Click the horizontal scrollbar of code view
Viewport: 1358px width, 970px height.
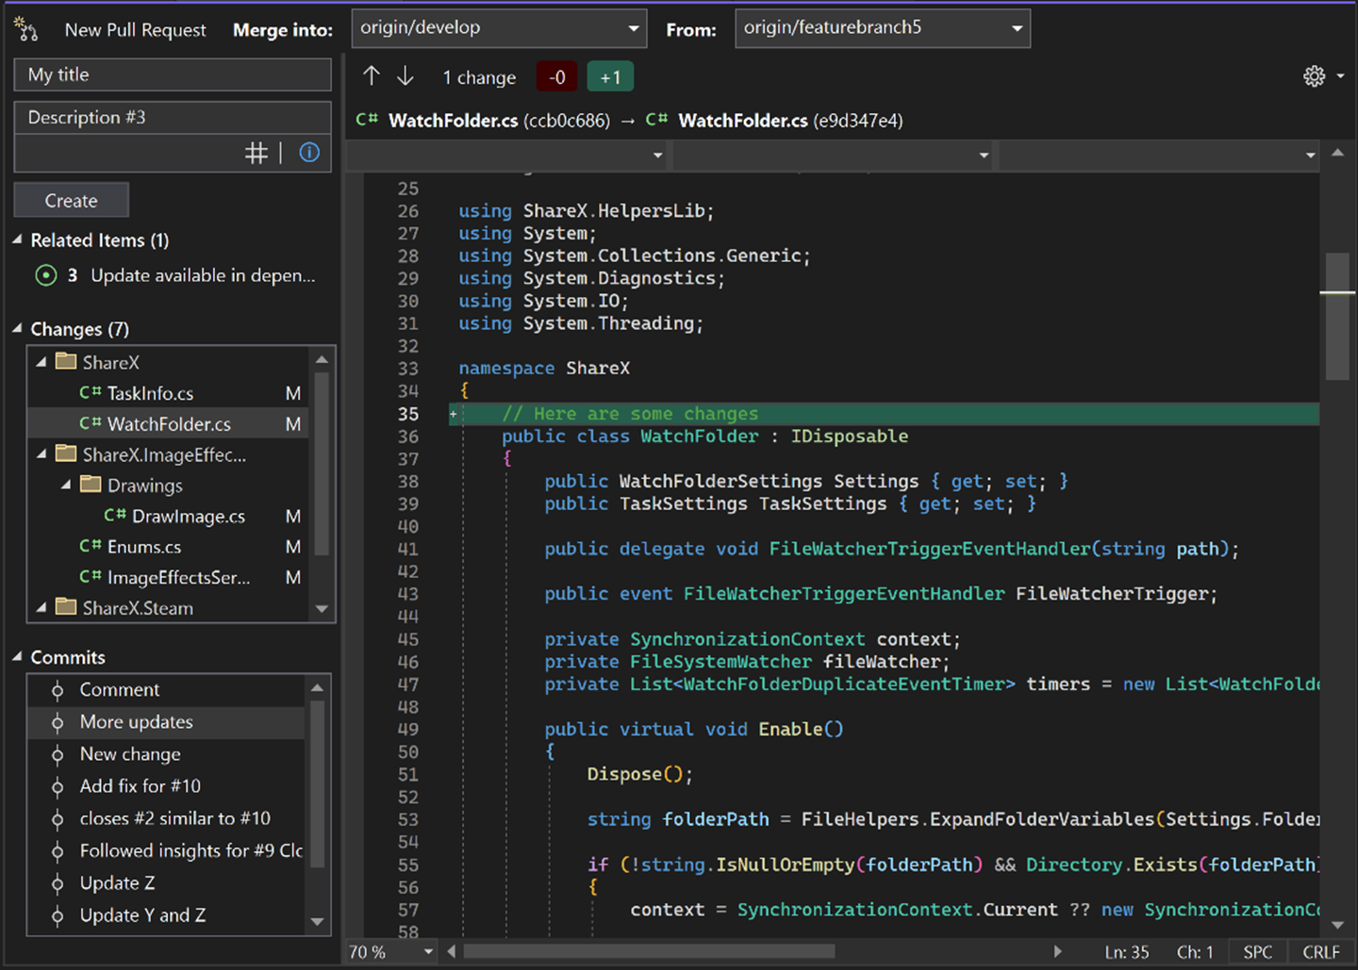(x=649, y=952)
